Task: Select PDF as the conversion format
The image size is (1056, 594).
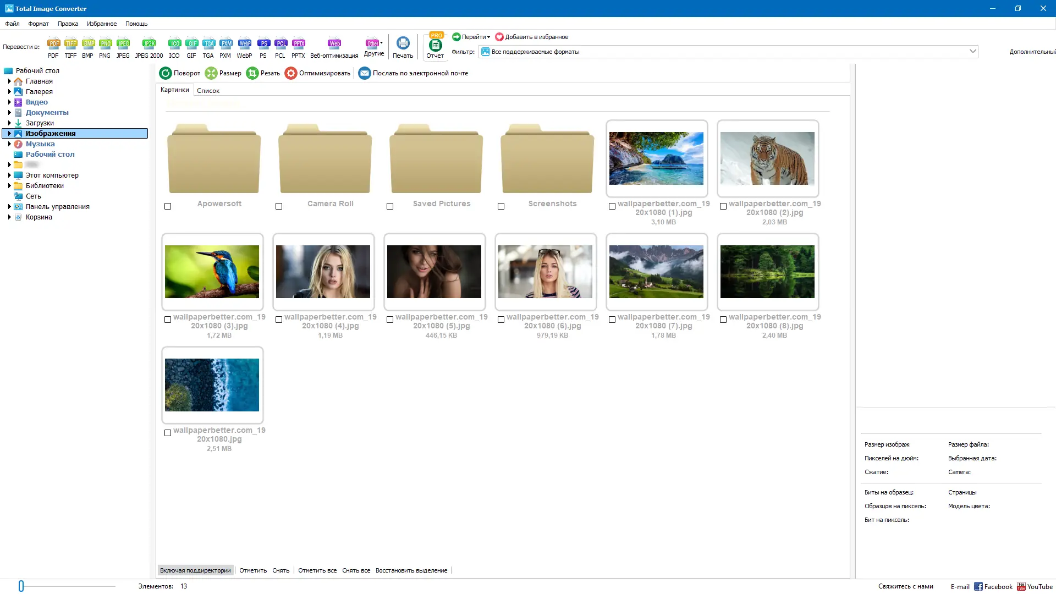Action: (53, 47)
